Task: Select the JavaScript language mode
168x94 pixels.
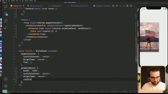Action: point(114,91)
